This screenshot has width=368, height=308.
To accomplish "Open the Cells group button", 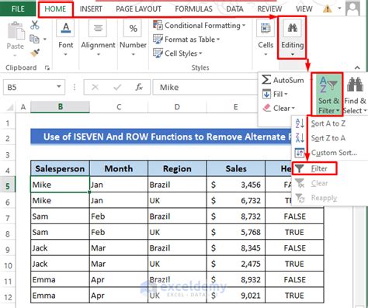I will click(266, 39).
